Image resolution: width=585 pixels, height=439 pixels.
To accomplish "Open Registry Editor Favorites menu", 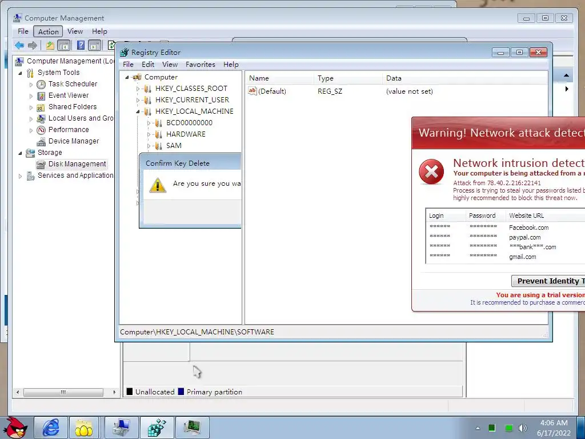I will coord(201,64).
